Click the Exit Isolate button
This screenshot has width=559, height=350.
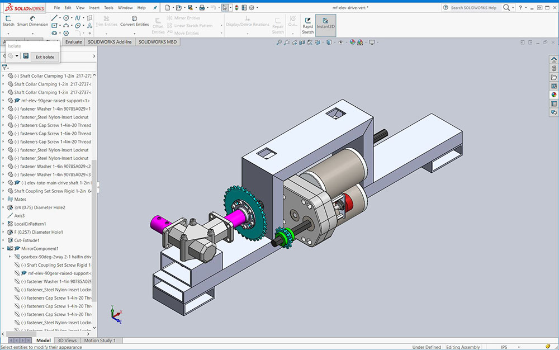[x=45, y=56]
